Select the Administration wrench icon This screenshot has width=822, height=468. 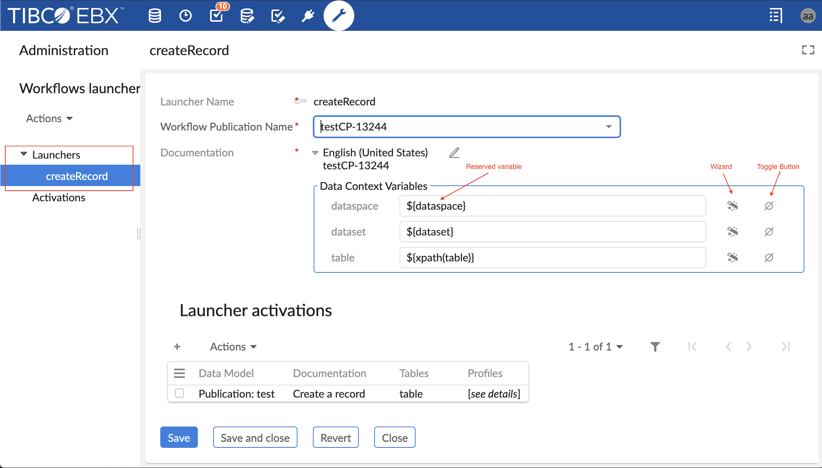[339, 15]
